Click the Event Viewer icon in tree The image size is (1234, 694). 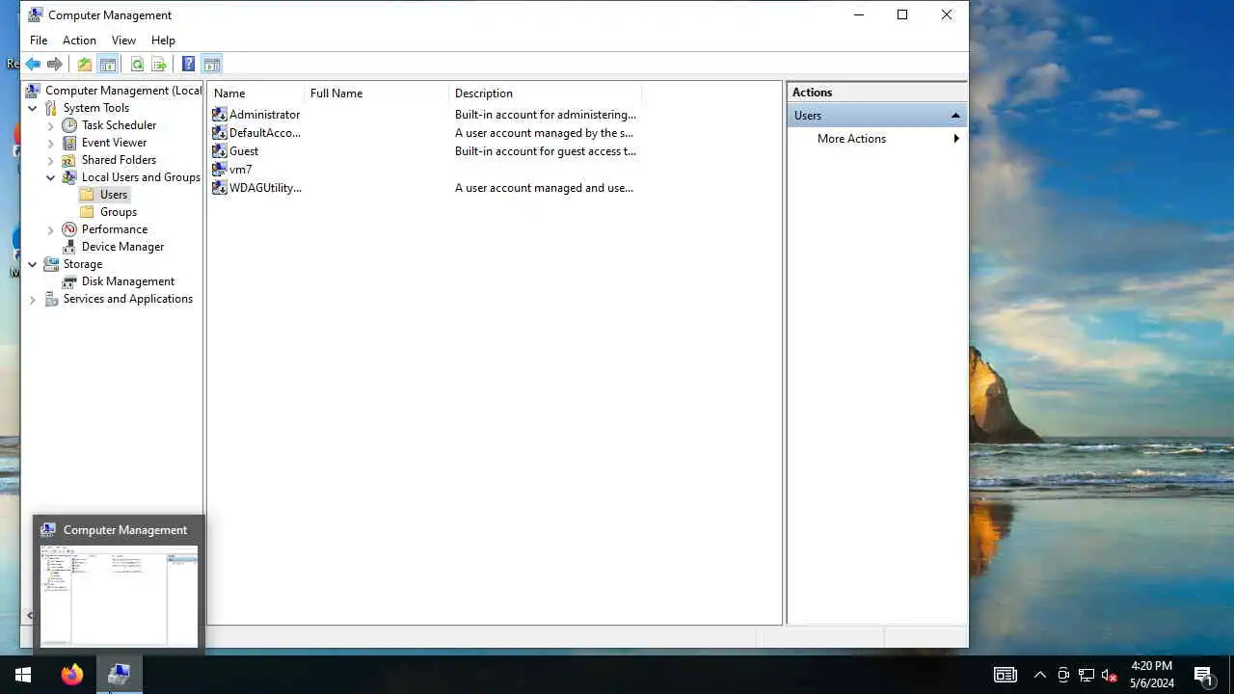pos(69,143)
